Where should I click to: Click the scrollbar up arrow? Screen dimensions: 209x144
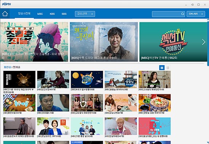[208, 20]
